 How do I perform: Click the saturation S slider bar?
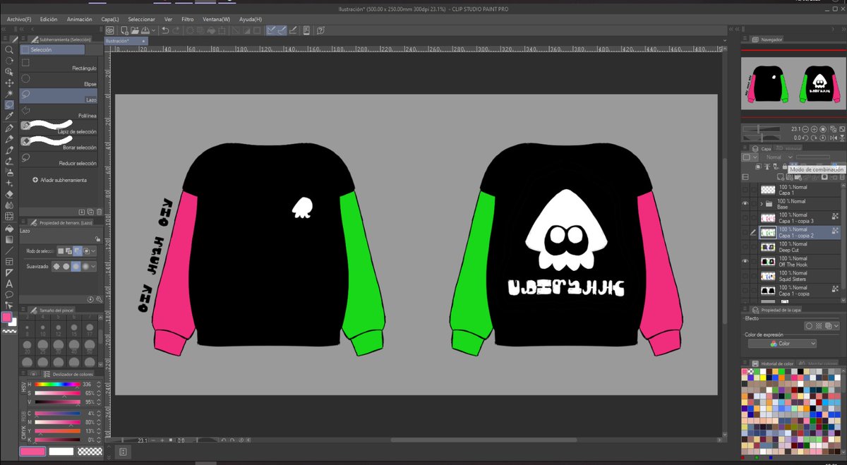pyautogui.click(x=58, y=392)
